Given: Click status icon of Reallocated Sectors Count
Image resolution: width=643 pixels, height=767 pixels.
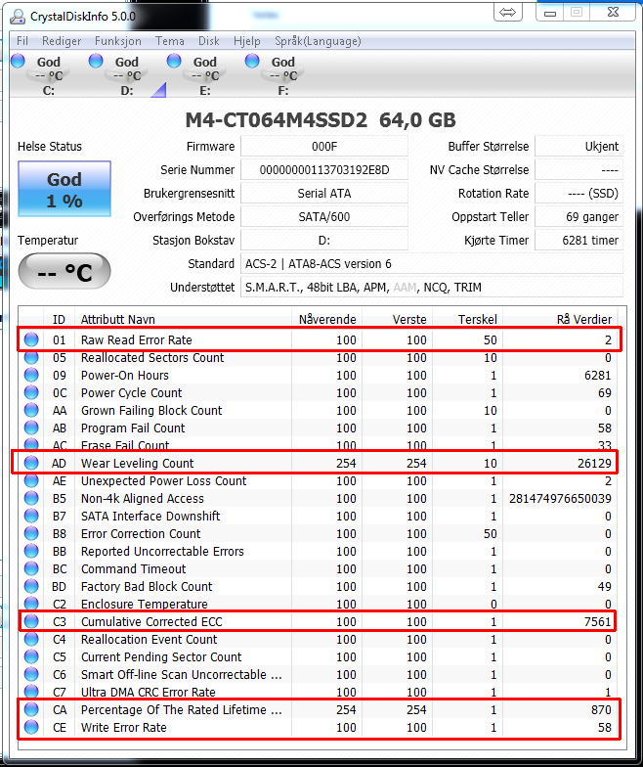Looking at the screenshot, I should click(x=31, y=357).
